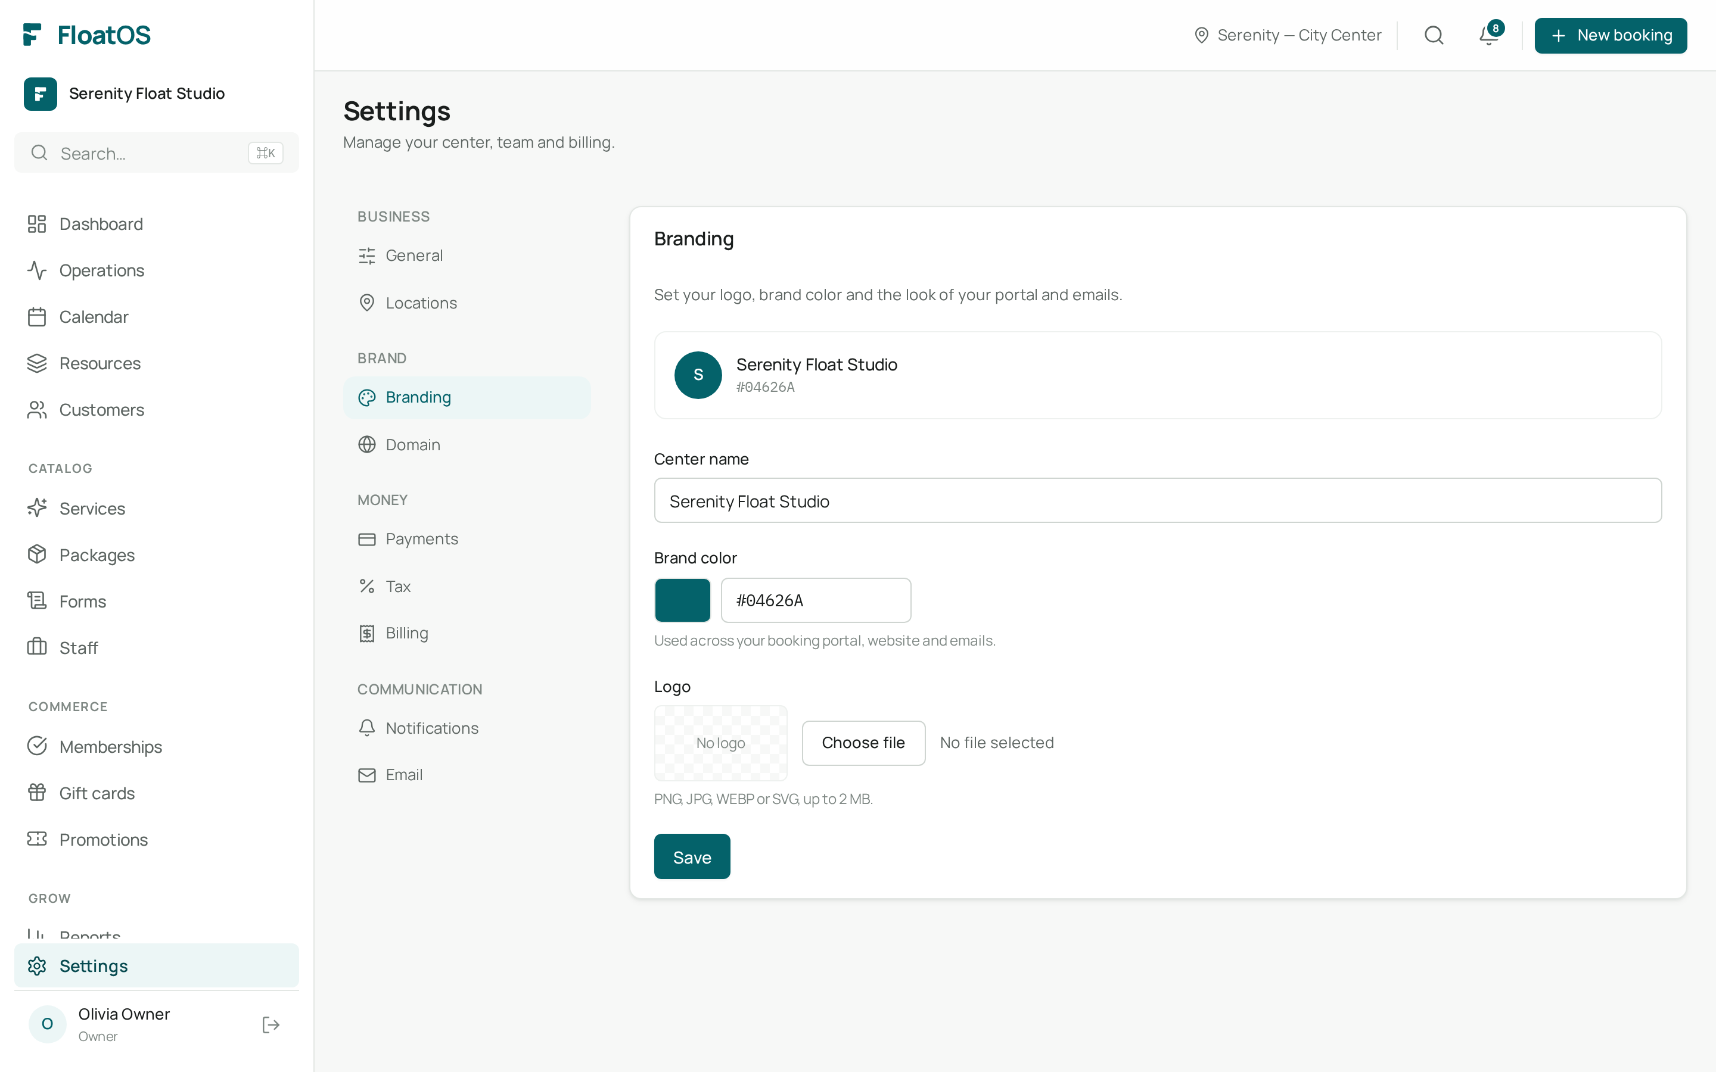
Task: Go to Notifications settings
Action: (x=467, y=728)
